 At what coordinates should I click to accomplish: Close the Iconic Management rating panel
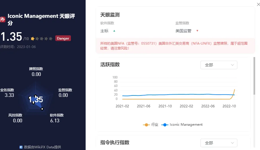tap(258, 5)
